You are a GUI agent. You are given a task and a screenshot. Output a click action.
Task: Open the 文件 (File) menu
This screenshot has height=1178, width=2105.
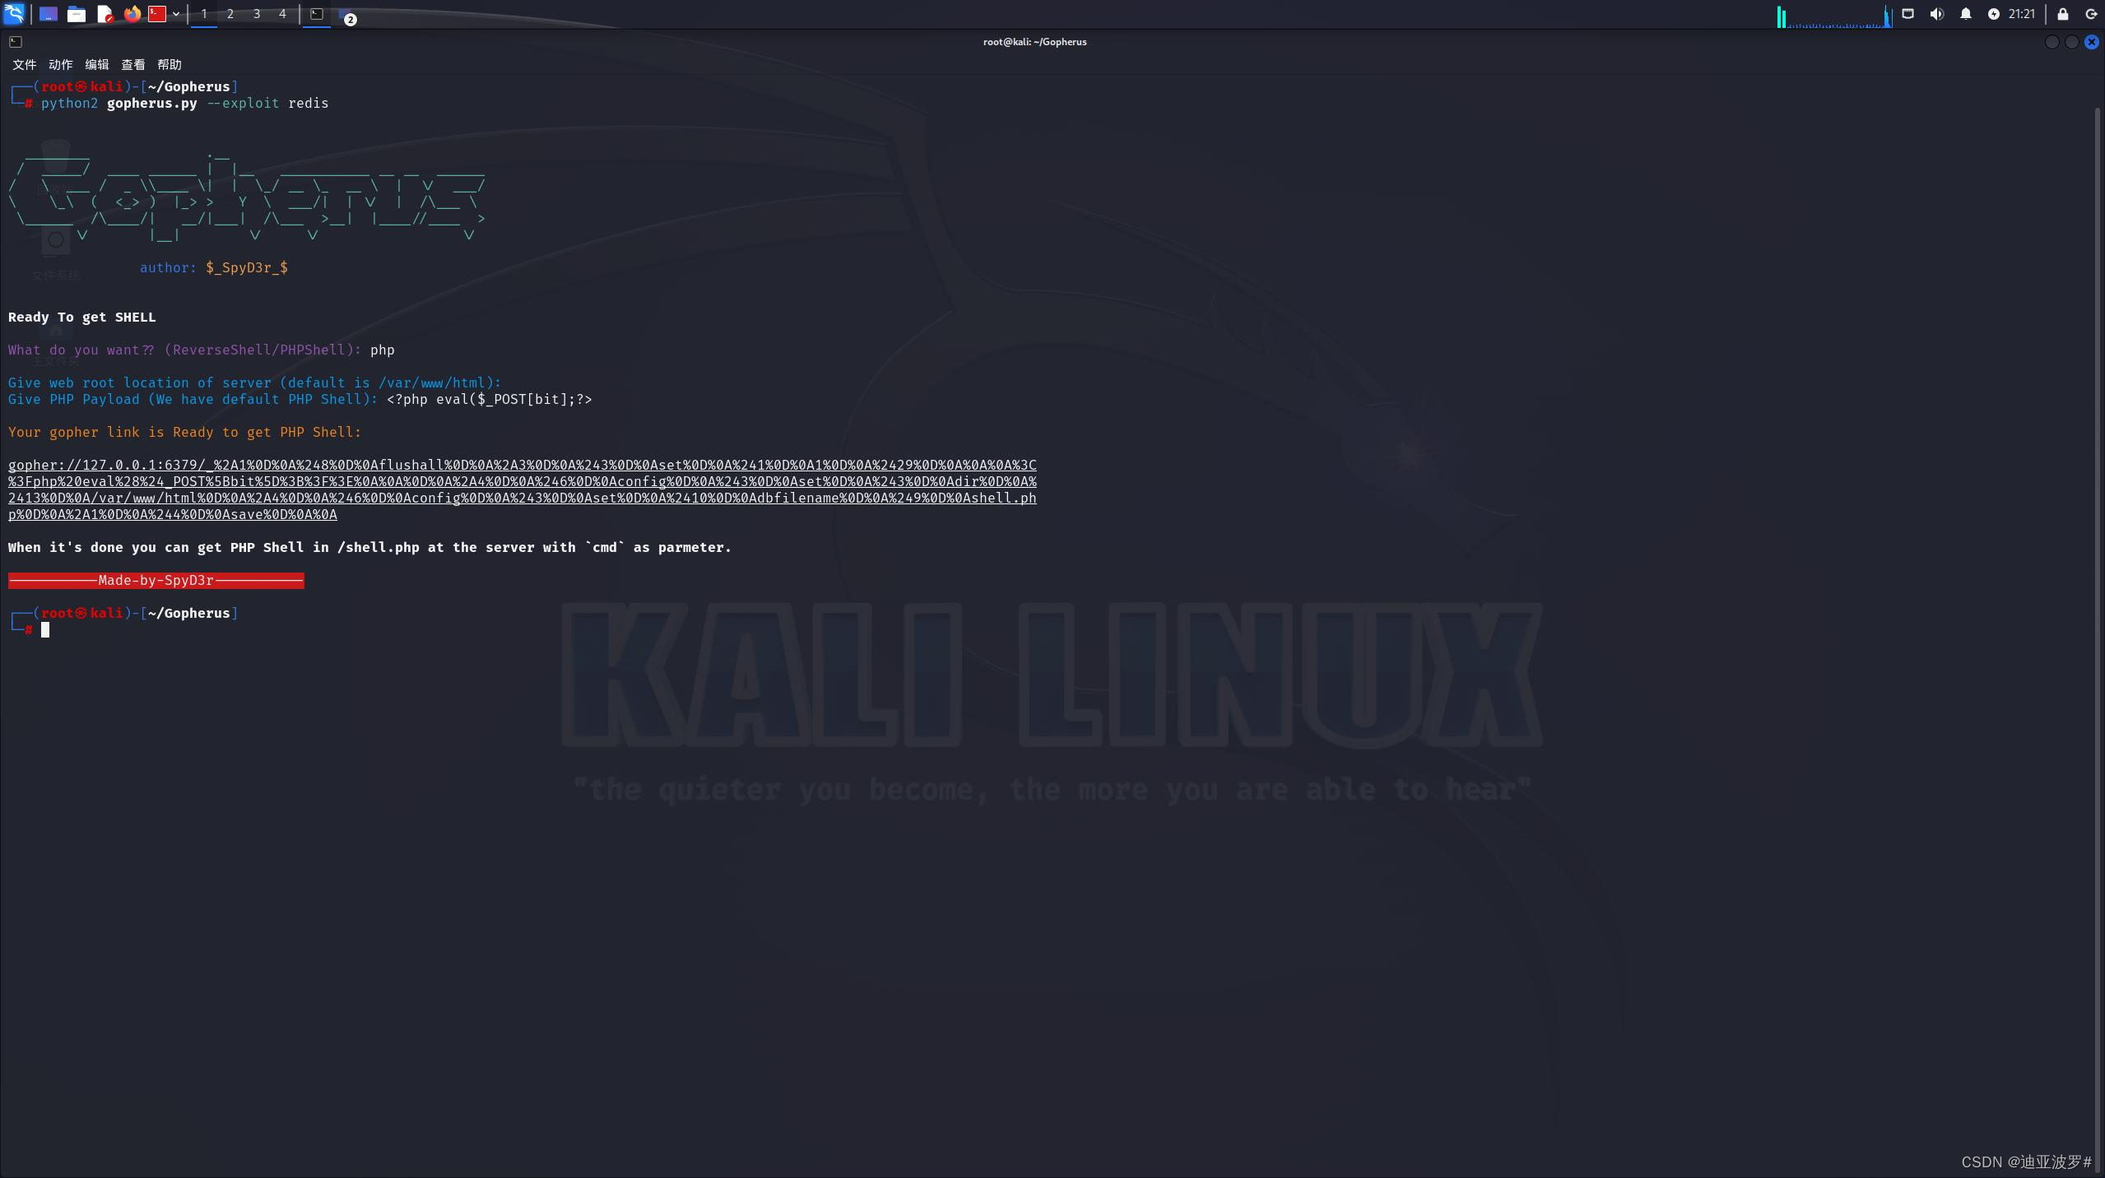coord(24,65)
